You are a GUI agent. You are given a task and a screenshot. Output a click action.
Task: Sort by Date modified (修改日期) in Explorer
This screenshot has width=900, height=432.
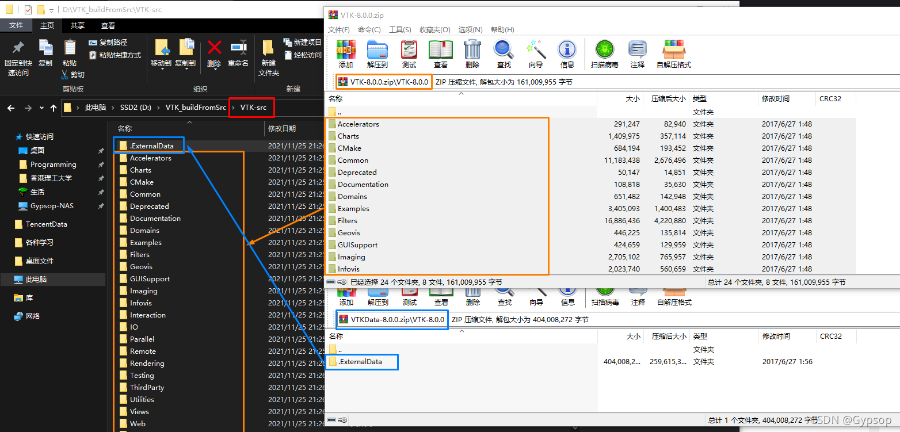[293, 129]
